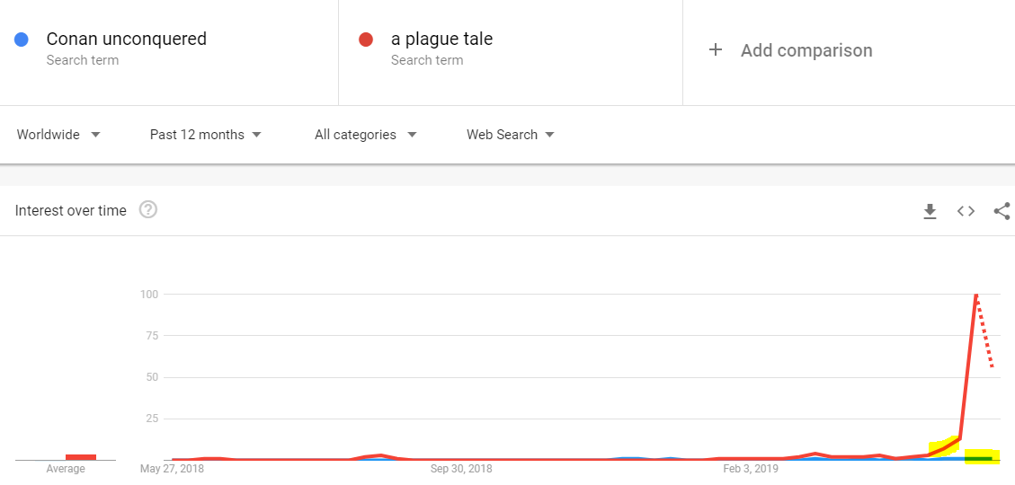Open the Web Search type dropdown

(x=510, y=135)
